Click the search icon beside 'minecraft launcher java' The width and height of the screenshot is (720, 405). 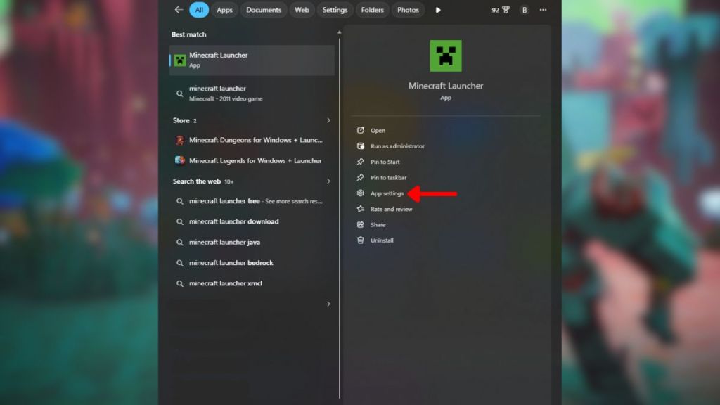[180, 243]
